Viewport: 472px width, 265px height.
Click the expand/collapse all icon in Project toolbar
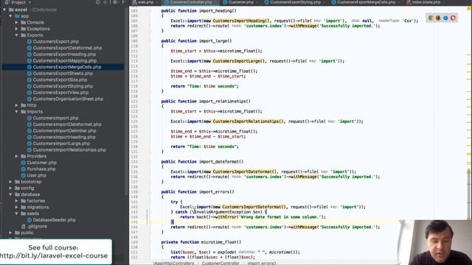coord(105,2)
